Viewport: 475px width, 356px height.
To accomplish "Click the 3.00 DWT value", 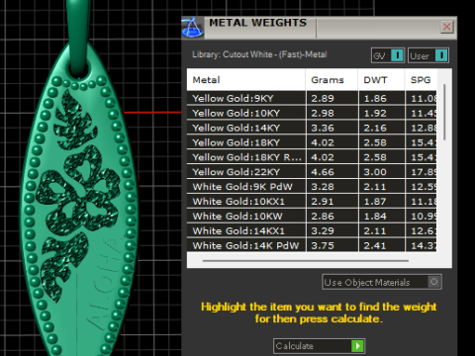I will point(375,172).
